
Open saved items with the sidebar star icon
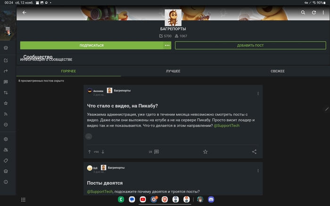pos(6,103)
